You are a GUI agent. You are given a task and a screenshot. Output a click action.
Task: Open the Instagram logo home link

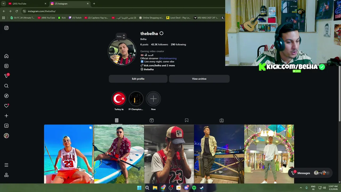click(x=6, y=28)
